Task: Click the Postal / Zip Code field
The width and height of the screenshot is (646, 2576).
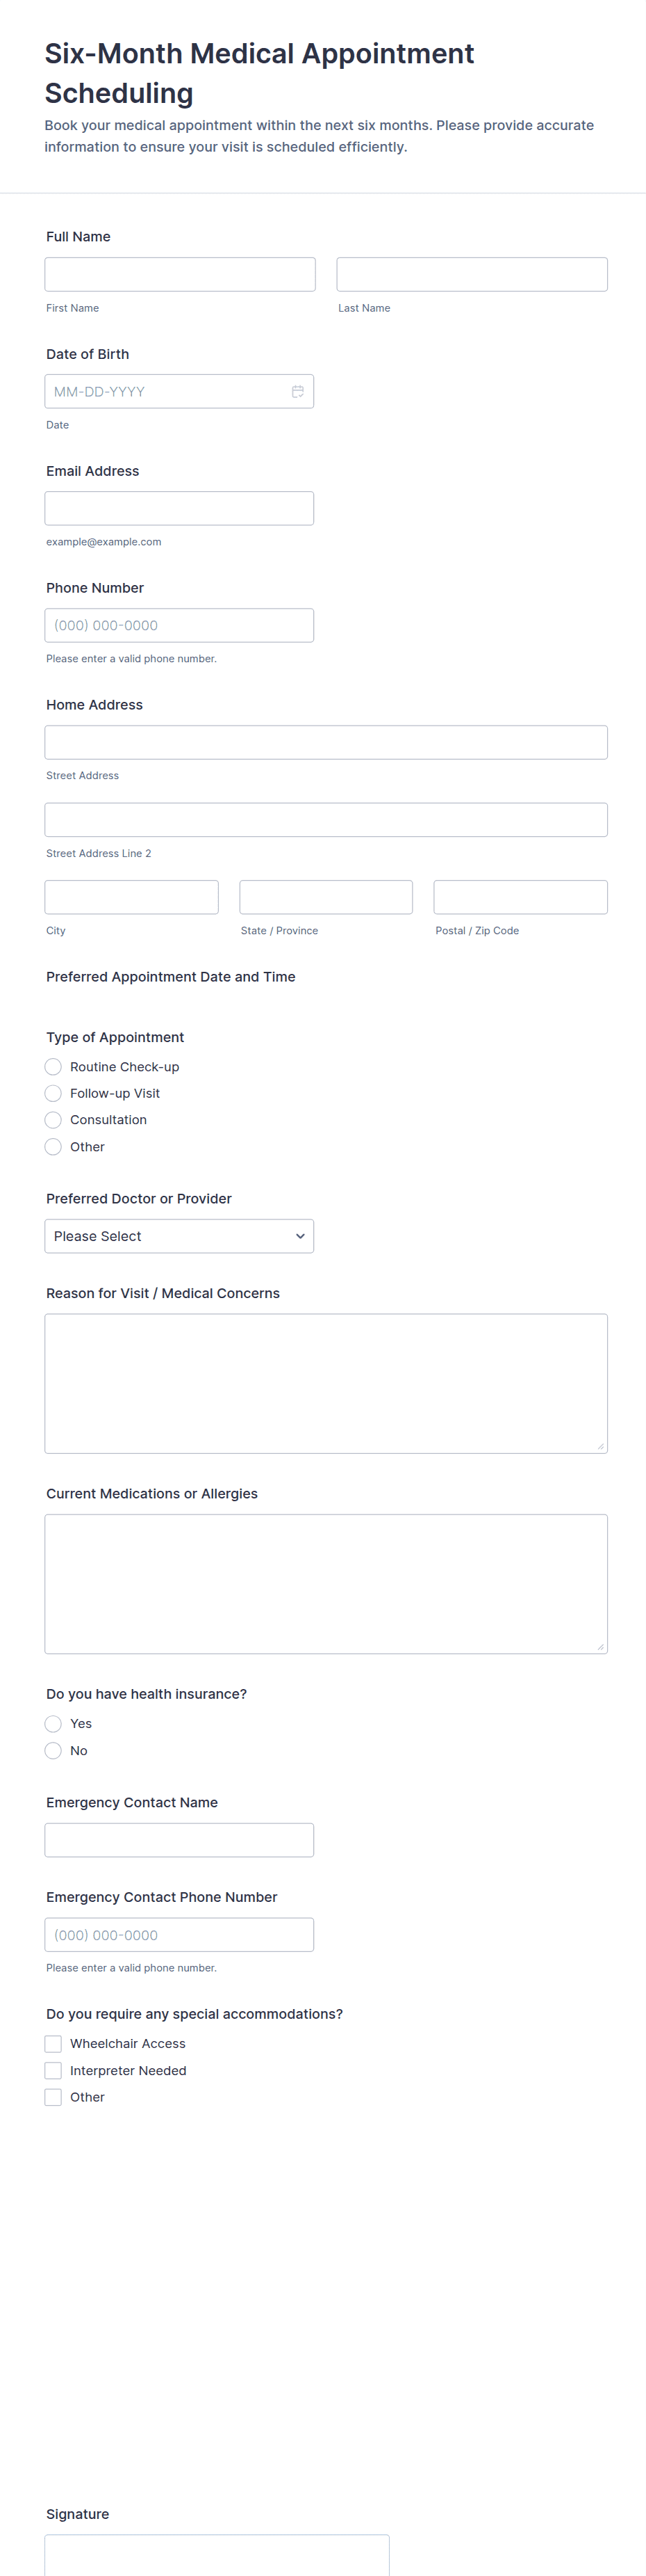Action: pos(521,897)
